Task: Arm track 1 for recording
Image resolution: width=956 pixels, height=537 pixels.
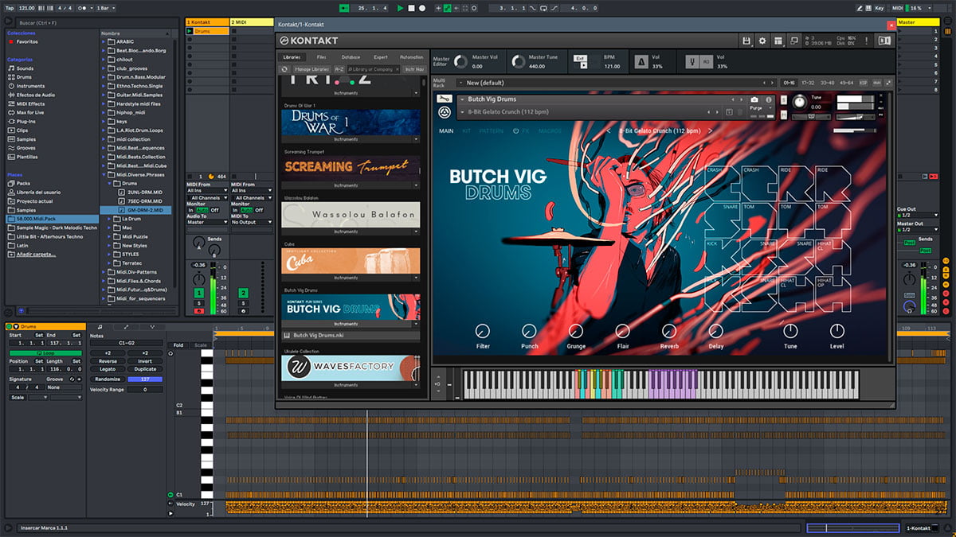Action: click(199, 310)
